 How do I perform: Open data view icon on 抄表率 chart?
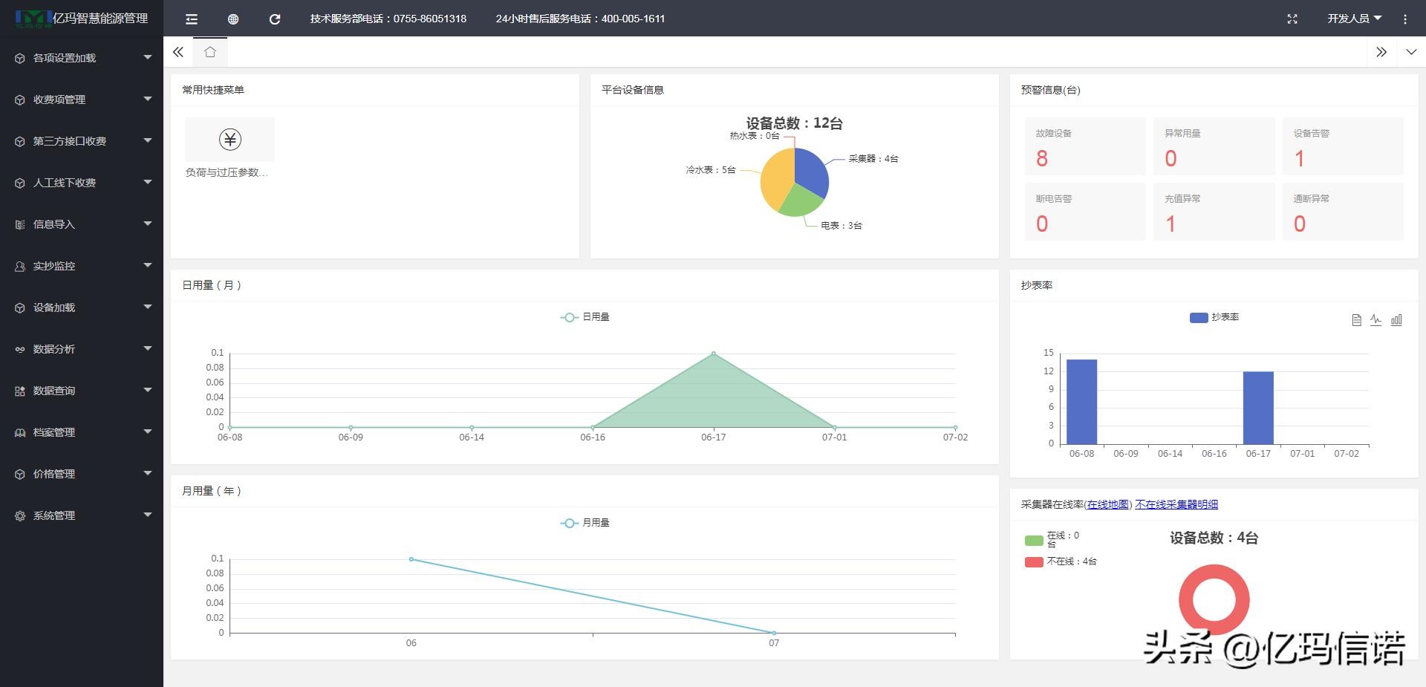click(1356, 320)
